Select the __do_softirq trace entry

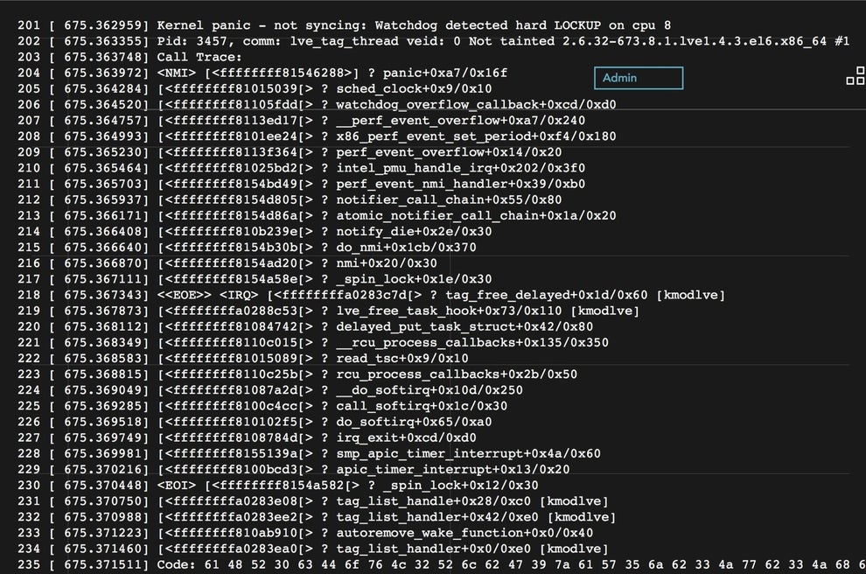pyautogui.click(x=429, y=390)
